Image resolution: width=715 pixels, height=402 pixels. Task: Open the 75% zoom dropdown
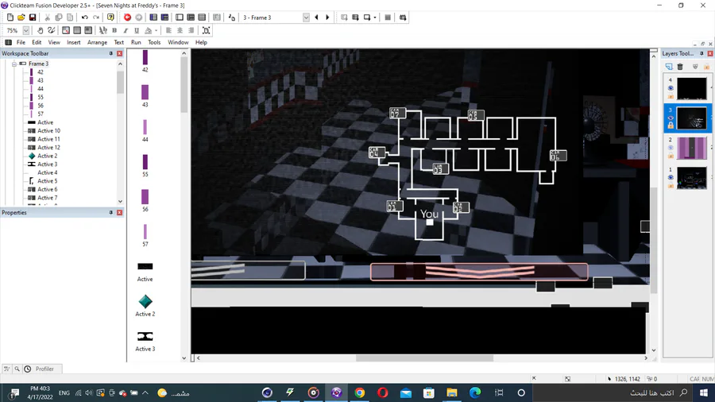tap(26, 30)
